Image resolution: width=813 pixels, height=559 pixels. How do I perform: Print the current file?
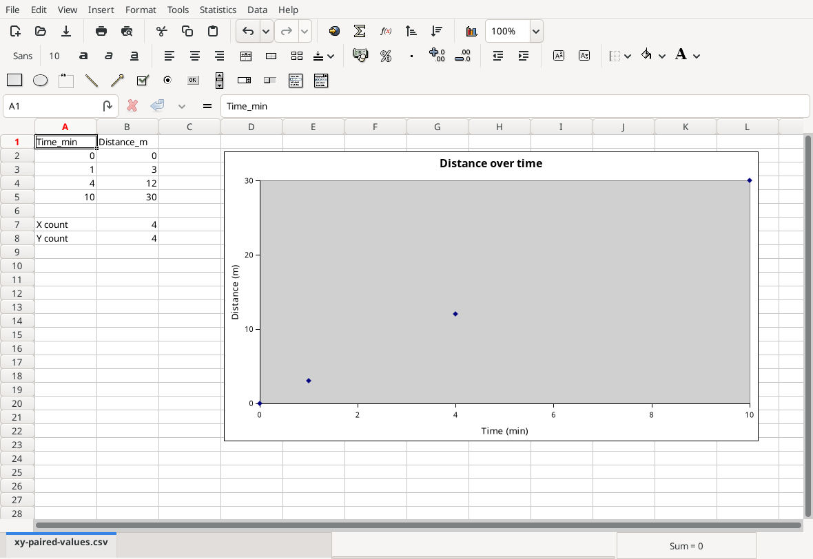tap(101, 31)
